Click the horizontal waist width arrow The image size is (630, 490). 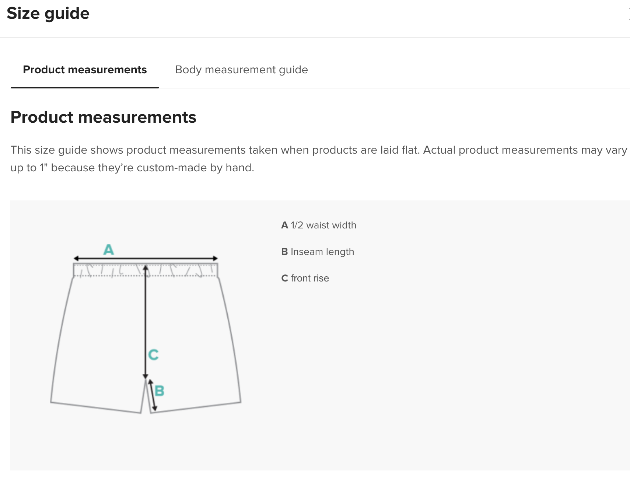tap(146, 259)
